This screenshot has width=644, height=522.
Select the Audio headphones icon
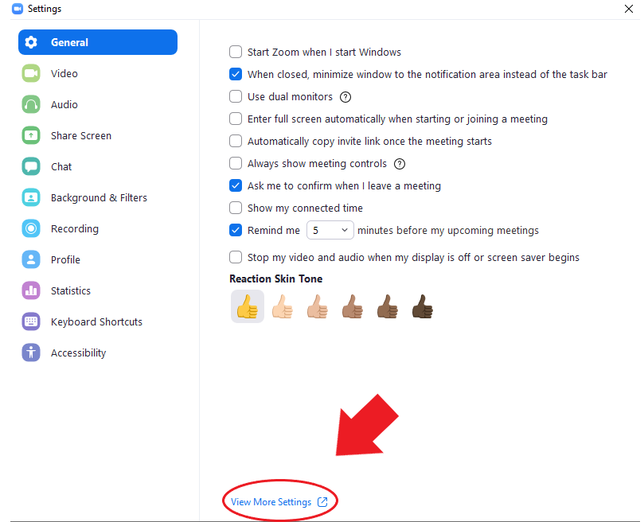[x=31, y=104]
